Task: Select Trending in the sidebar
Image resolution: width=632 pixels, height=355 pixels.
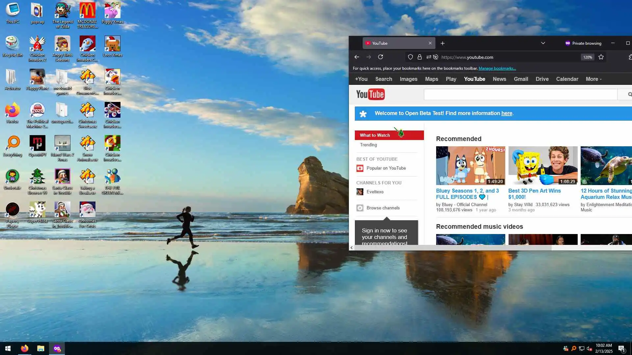Action: point(368,145)
